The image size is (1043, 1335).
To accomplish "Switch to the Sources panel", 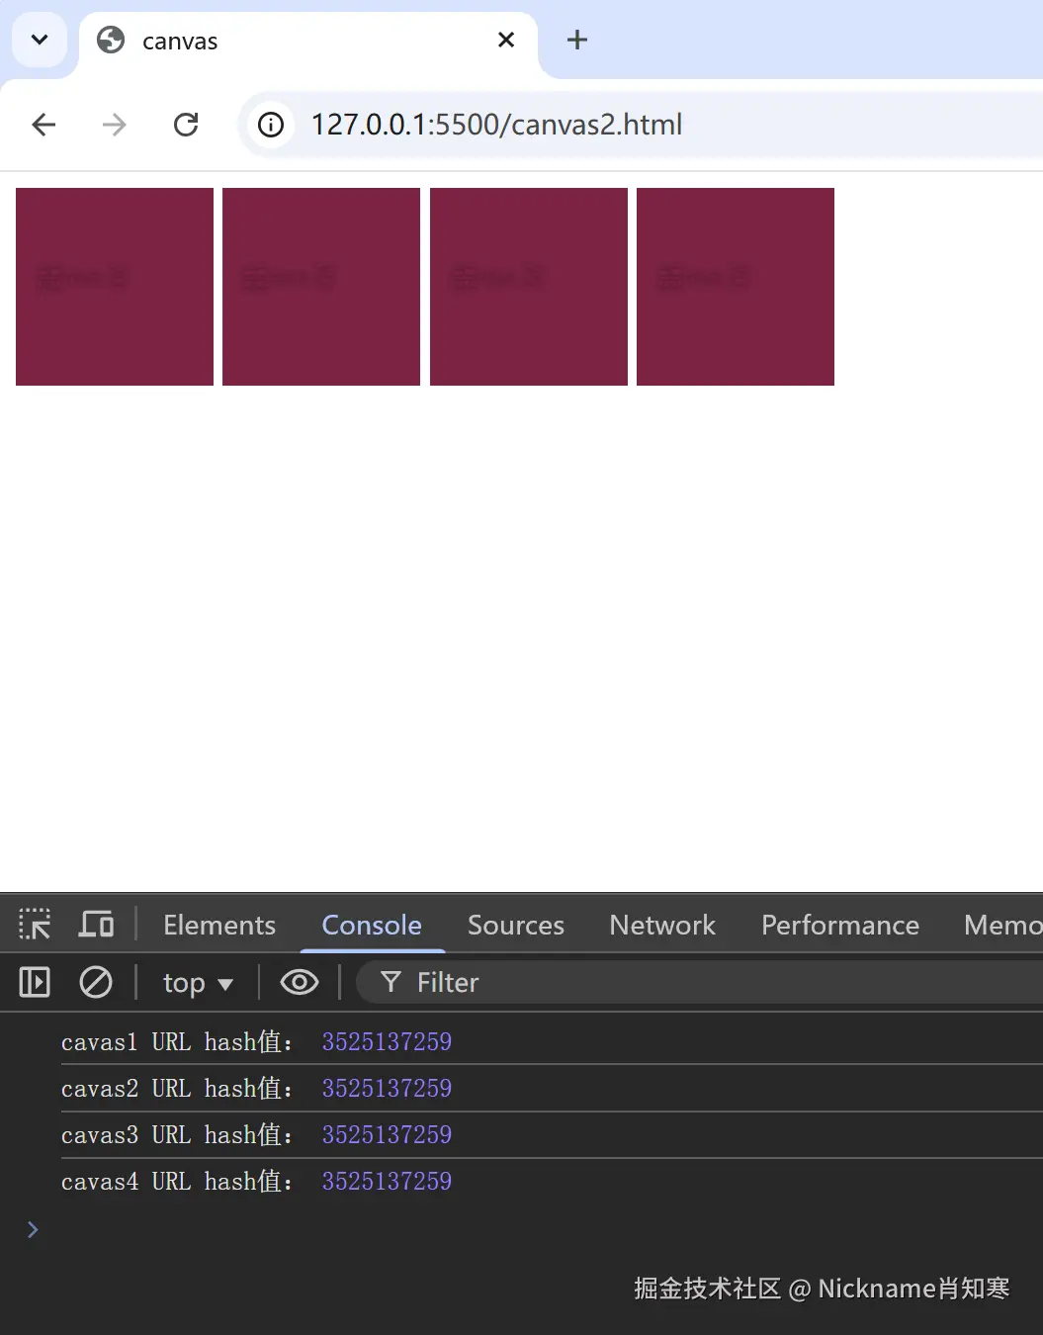I will coord(516,925).
